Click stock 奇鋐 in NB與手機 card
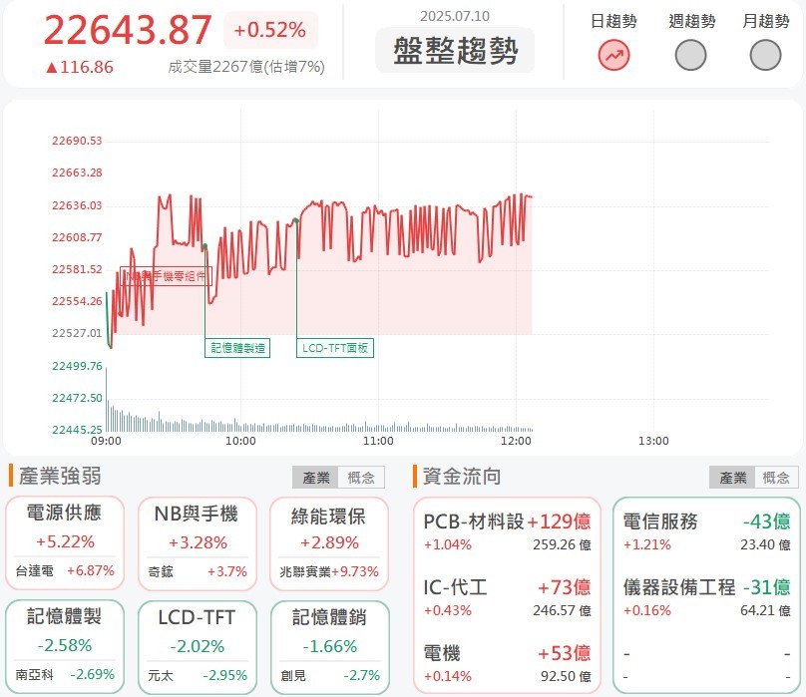The width and height of the screenshot is (806, 697). (161, 571)
